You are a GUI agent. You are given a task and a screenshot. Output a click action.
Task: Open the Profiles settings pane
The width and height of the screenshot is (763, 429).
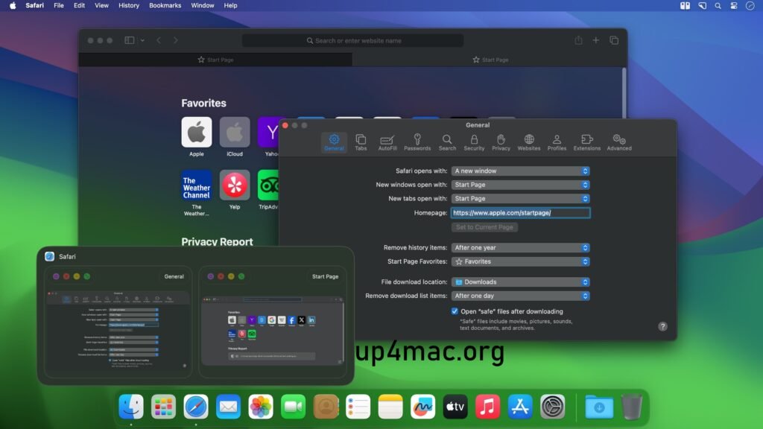tap(556, 142)
